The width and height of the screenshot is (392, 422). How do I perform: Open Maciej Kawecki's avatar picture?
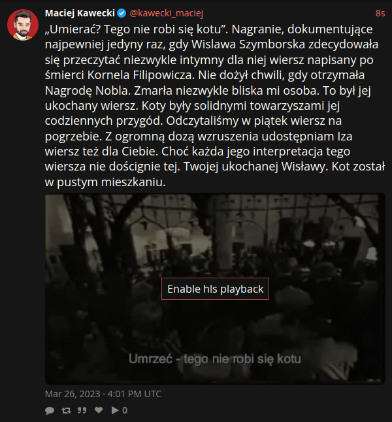[x=23, y=25]
